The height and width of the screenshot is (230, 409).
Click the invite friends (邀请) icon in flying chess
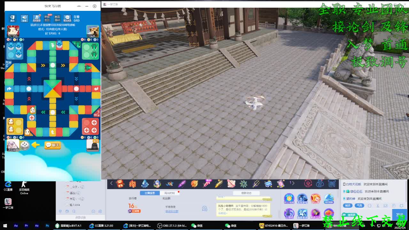pos(57,18)
